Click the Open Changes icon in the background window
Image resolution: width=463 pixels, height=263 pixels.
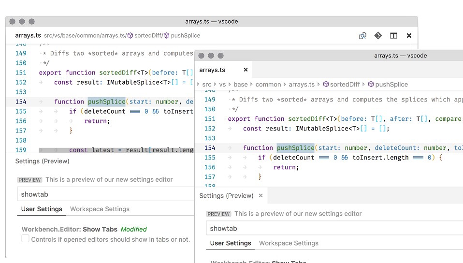pyautogui.click(x=362, y=35)
